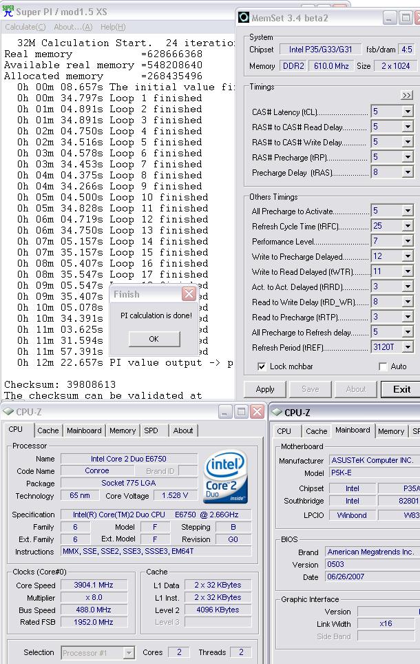Select Mainboard tab in right CPU-Z
Screen dimensions: 420x664
coord(353,430)
